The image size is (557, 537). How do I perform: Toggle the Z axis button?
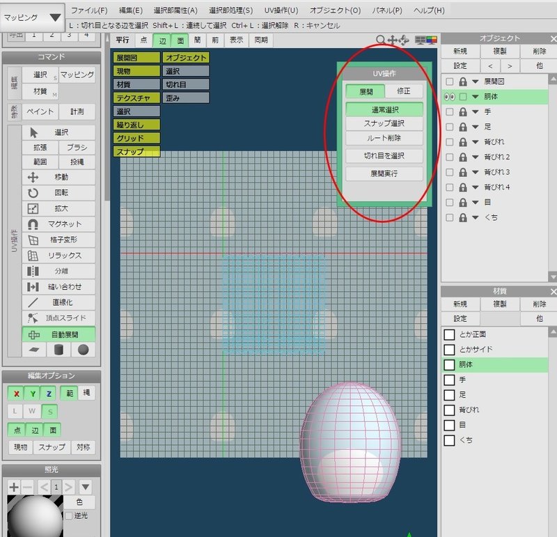[49, 393]
